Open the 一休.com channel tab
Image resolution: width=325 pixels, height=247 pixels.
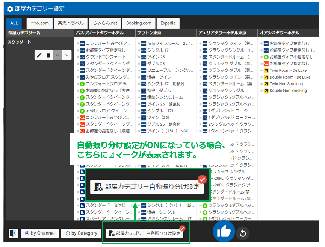pos(39,23)
